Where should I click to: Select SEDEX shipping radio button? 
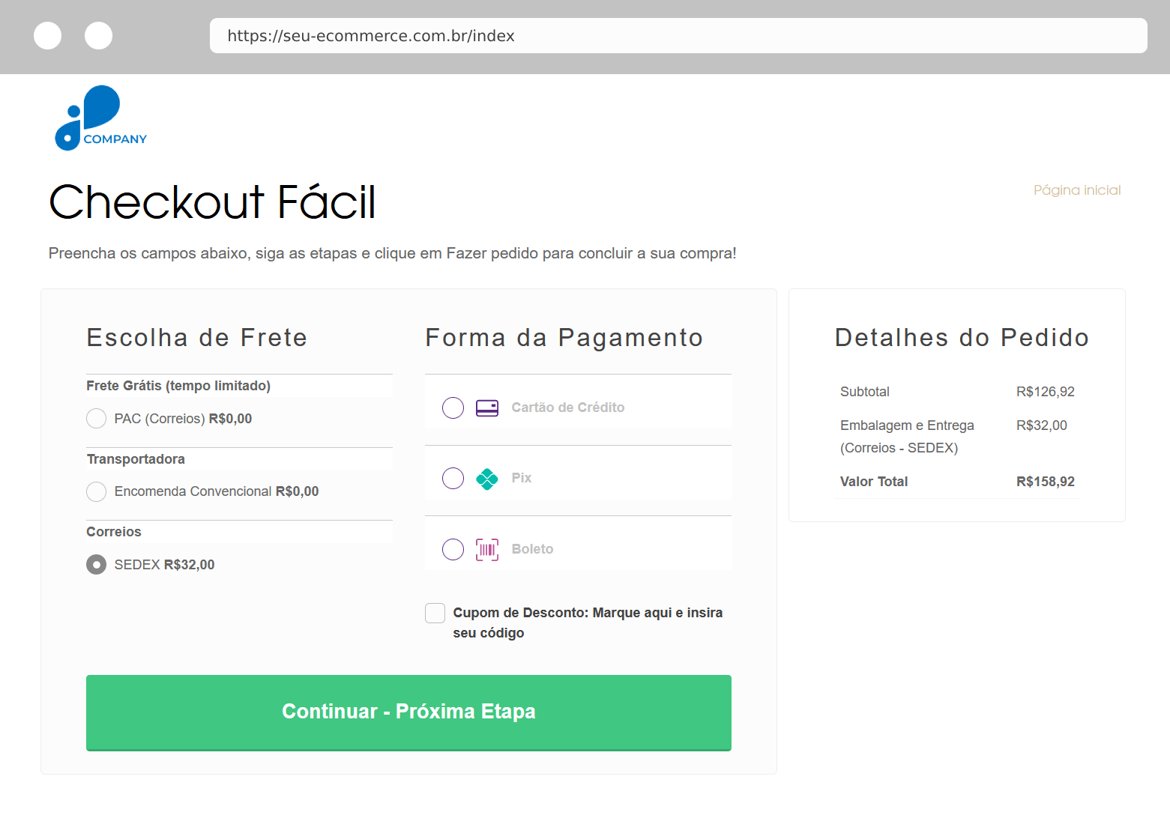coord(97,565)
